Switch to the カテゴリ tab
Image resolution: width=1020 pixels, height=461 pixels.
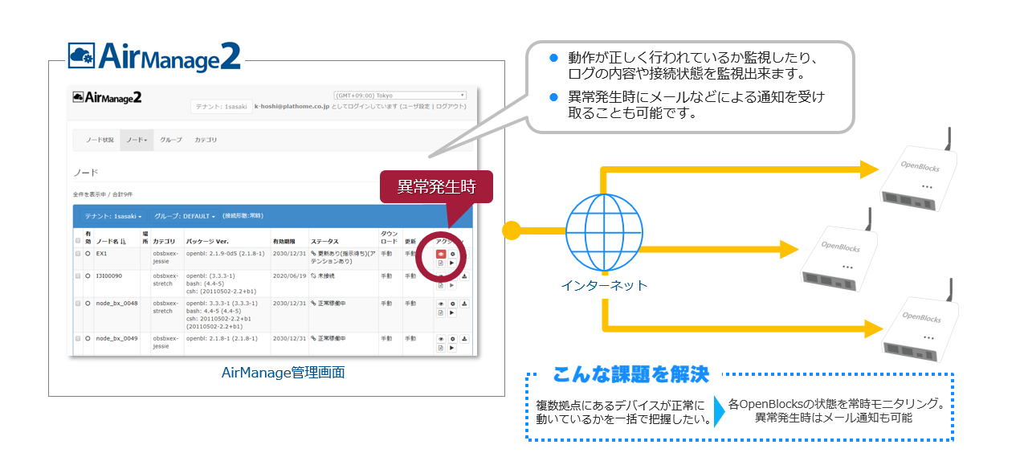[x=206, y=140]
